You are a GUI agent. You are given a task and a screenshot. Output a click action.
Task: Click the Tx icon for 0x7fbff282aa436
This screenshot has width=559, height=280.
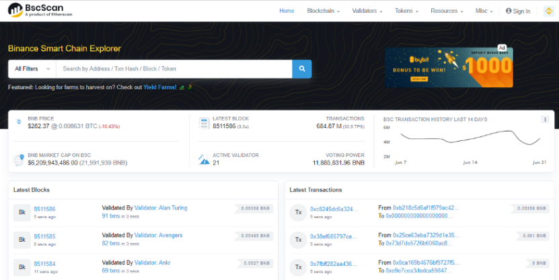298,267
